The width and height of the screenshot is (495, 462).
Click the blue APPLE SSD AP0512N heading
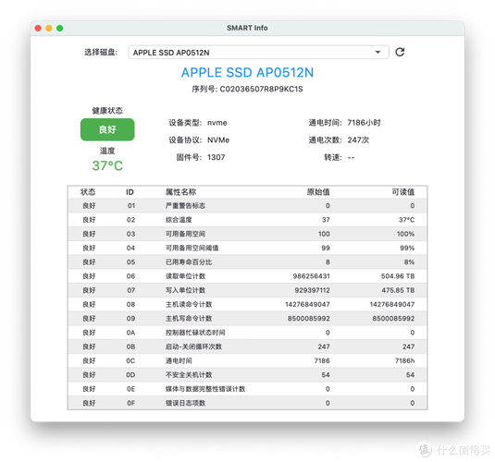pos(248,72)
